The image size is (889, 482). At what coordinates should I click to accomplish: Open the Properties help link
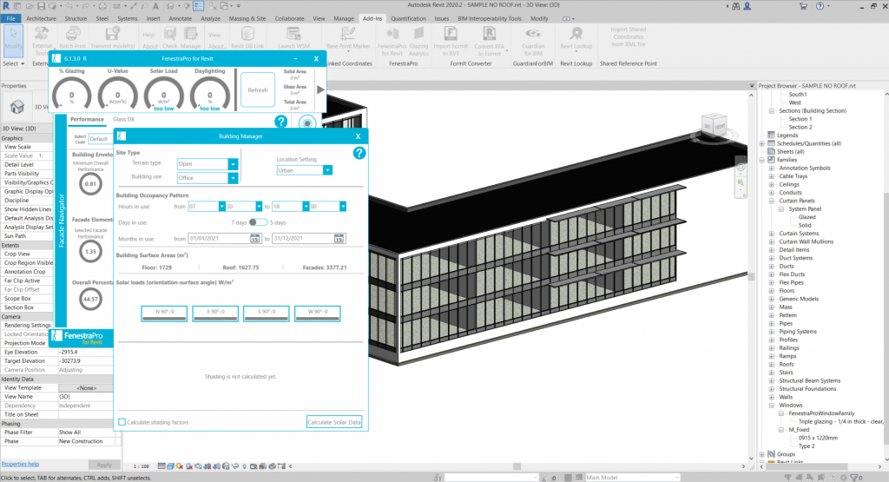pos(20,464)
